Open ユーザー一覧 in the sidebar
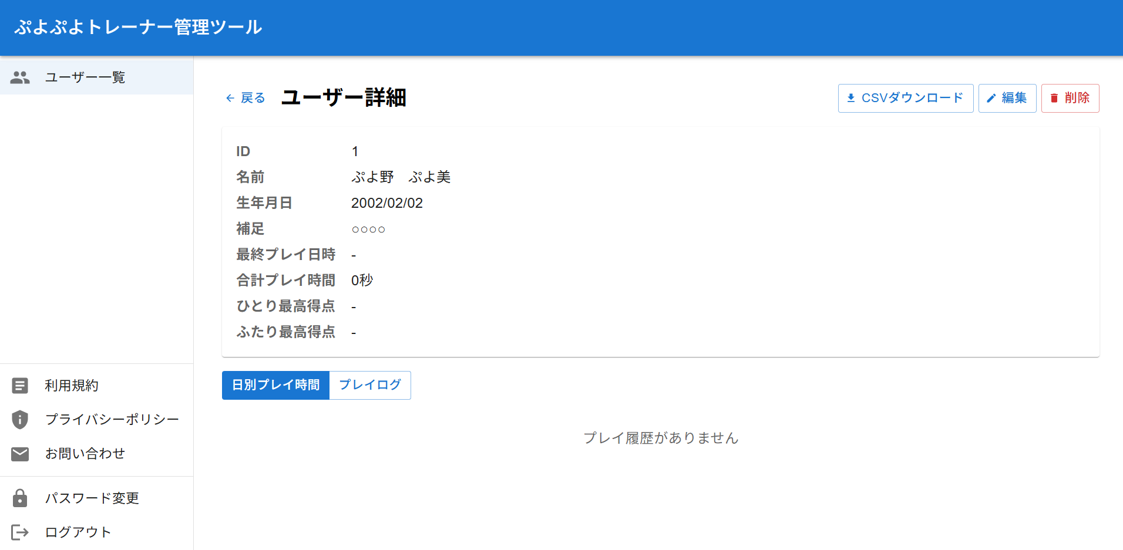The height and width of the screenshot is (550, 1123). 96,77
